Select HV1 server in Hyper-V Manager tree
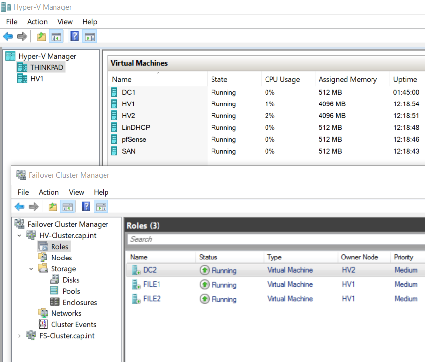Viewport: 425px width, 362px height. 37,79
